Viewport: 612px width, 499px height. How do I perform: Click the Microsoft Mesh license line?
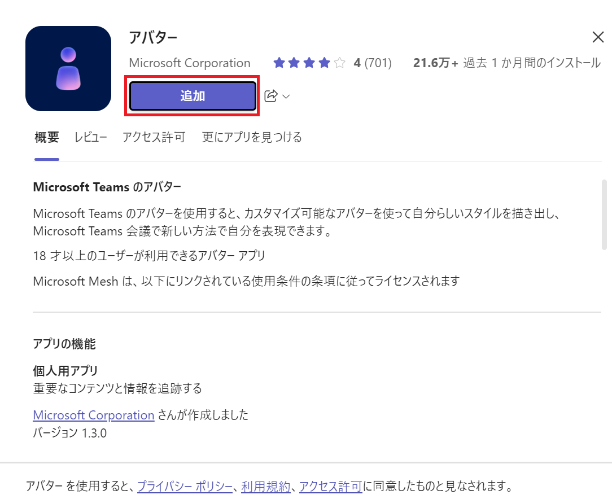pyautogui.click(x=246, y=281)
